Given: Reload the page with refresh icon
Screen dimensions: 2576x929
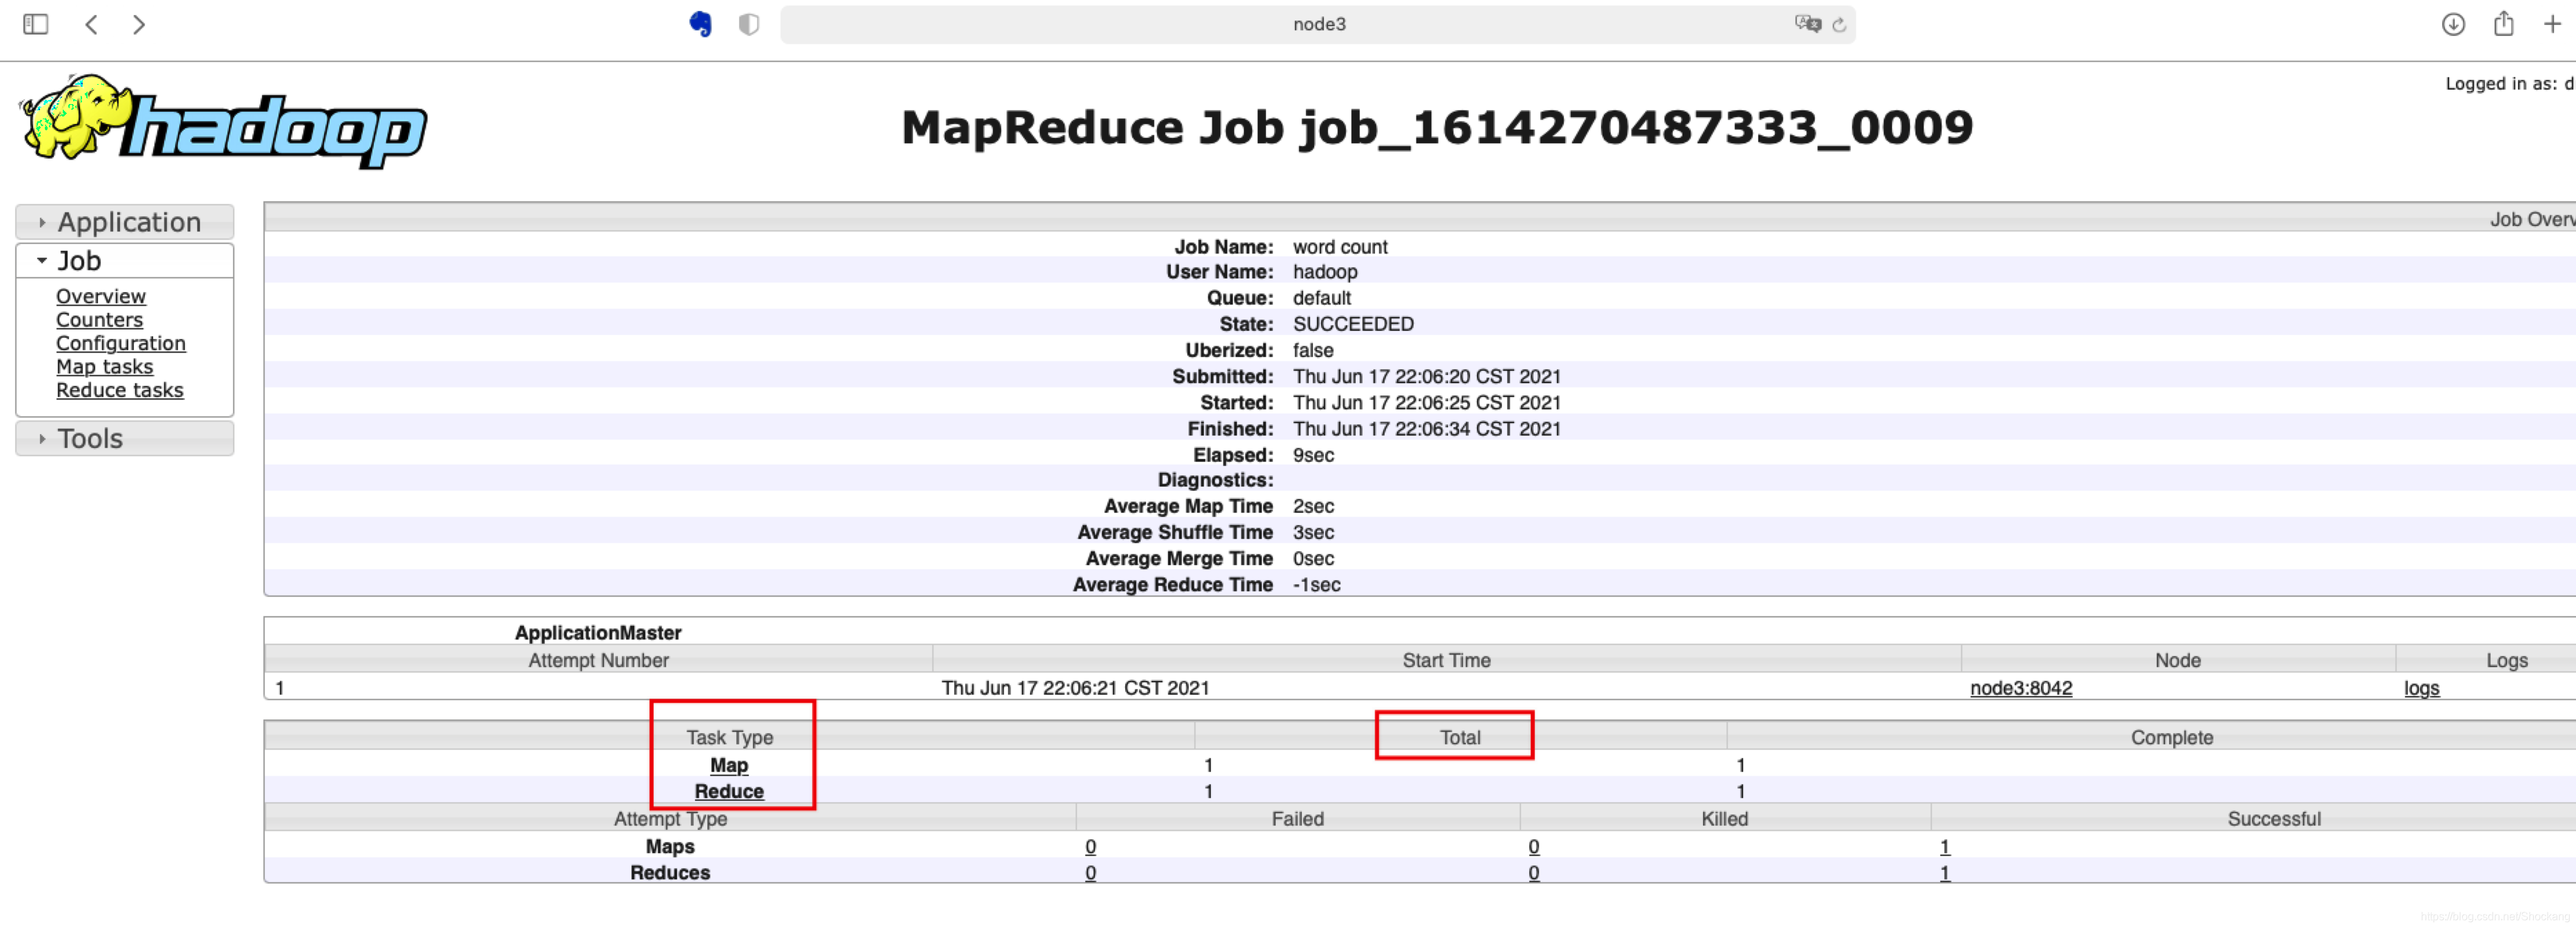Looking at the screenshot, I should click(1839, 25).
